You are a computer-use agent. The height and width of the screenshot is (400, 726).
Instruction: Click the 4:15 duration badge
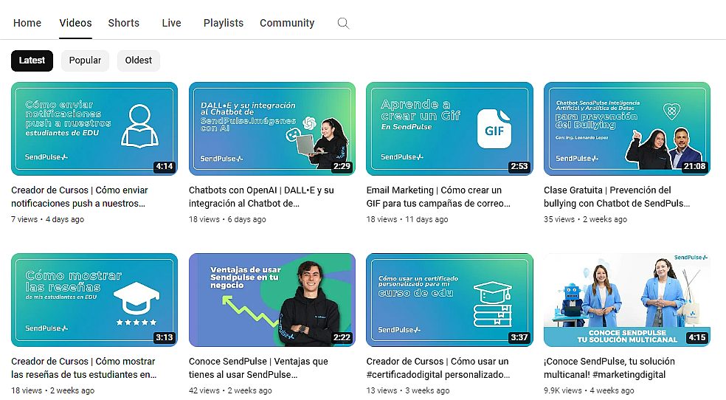click(697, 337)
